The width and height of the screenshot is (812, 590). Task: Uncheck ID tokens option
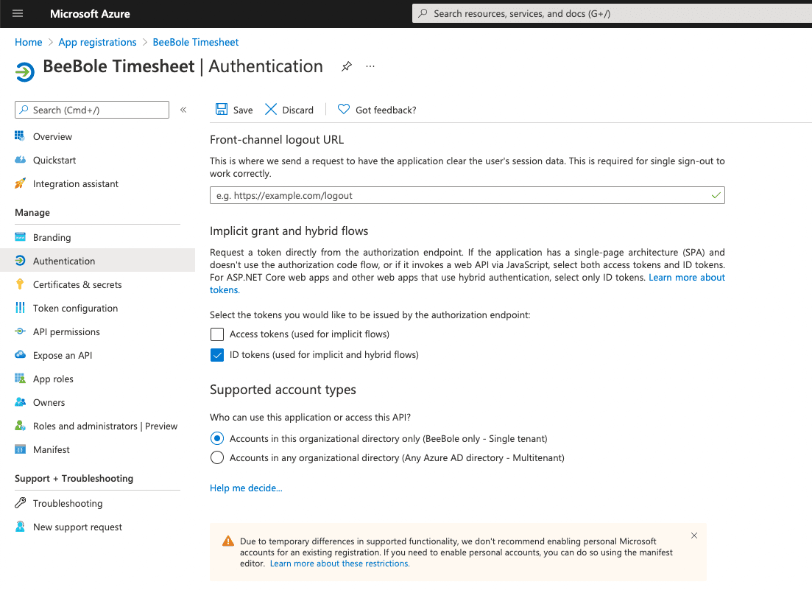(216, 355)
